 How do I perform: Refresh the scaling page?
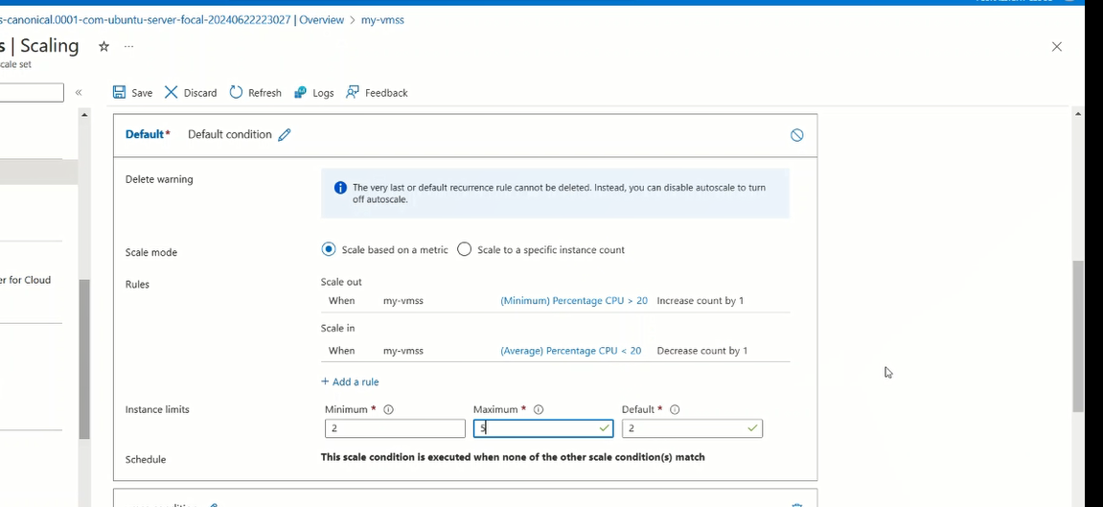point(236,93)
